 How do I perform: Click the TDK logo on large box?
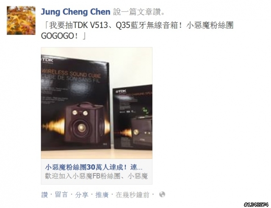[47, 60]
